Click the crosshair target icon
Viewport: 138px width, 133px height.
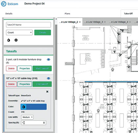16,40
